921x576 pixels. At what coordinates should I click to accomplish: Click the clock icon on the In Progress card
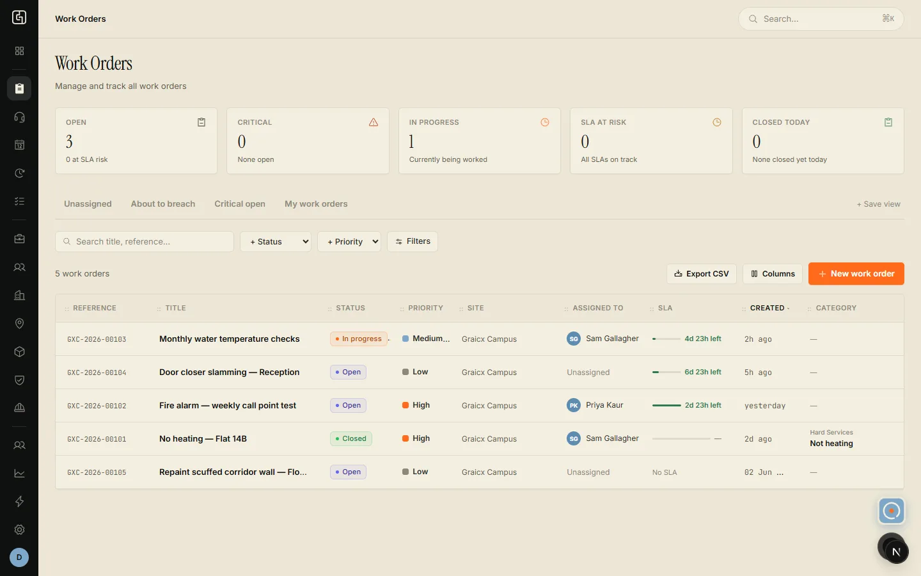tap(545, 122)
